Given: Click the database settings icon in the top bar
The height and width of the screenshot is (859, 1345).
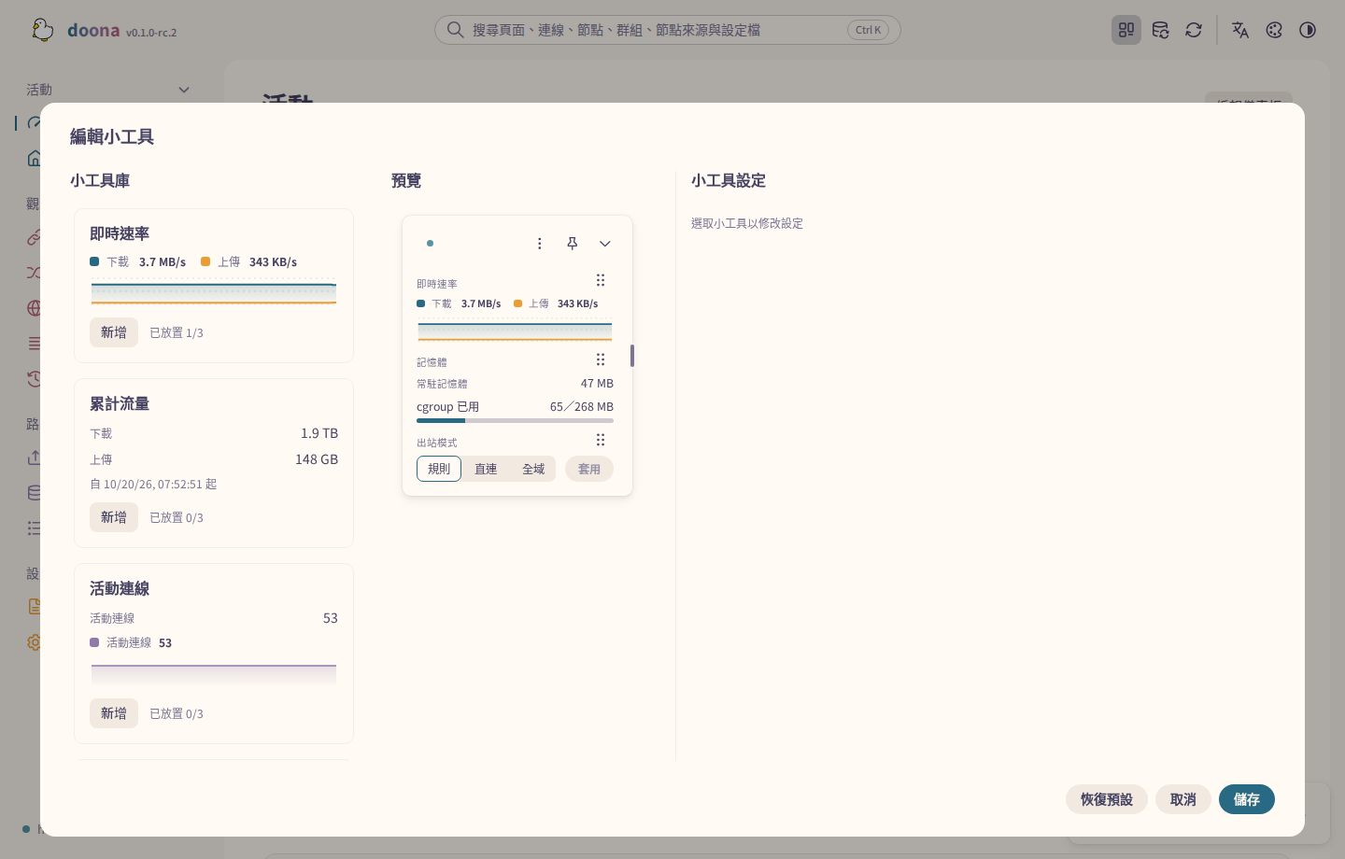Looking at the screenshot, I should [1160, 30].
